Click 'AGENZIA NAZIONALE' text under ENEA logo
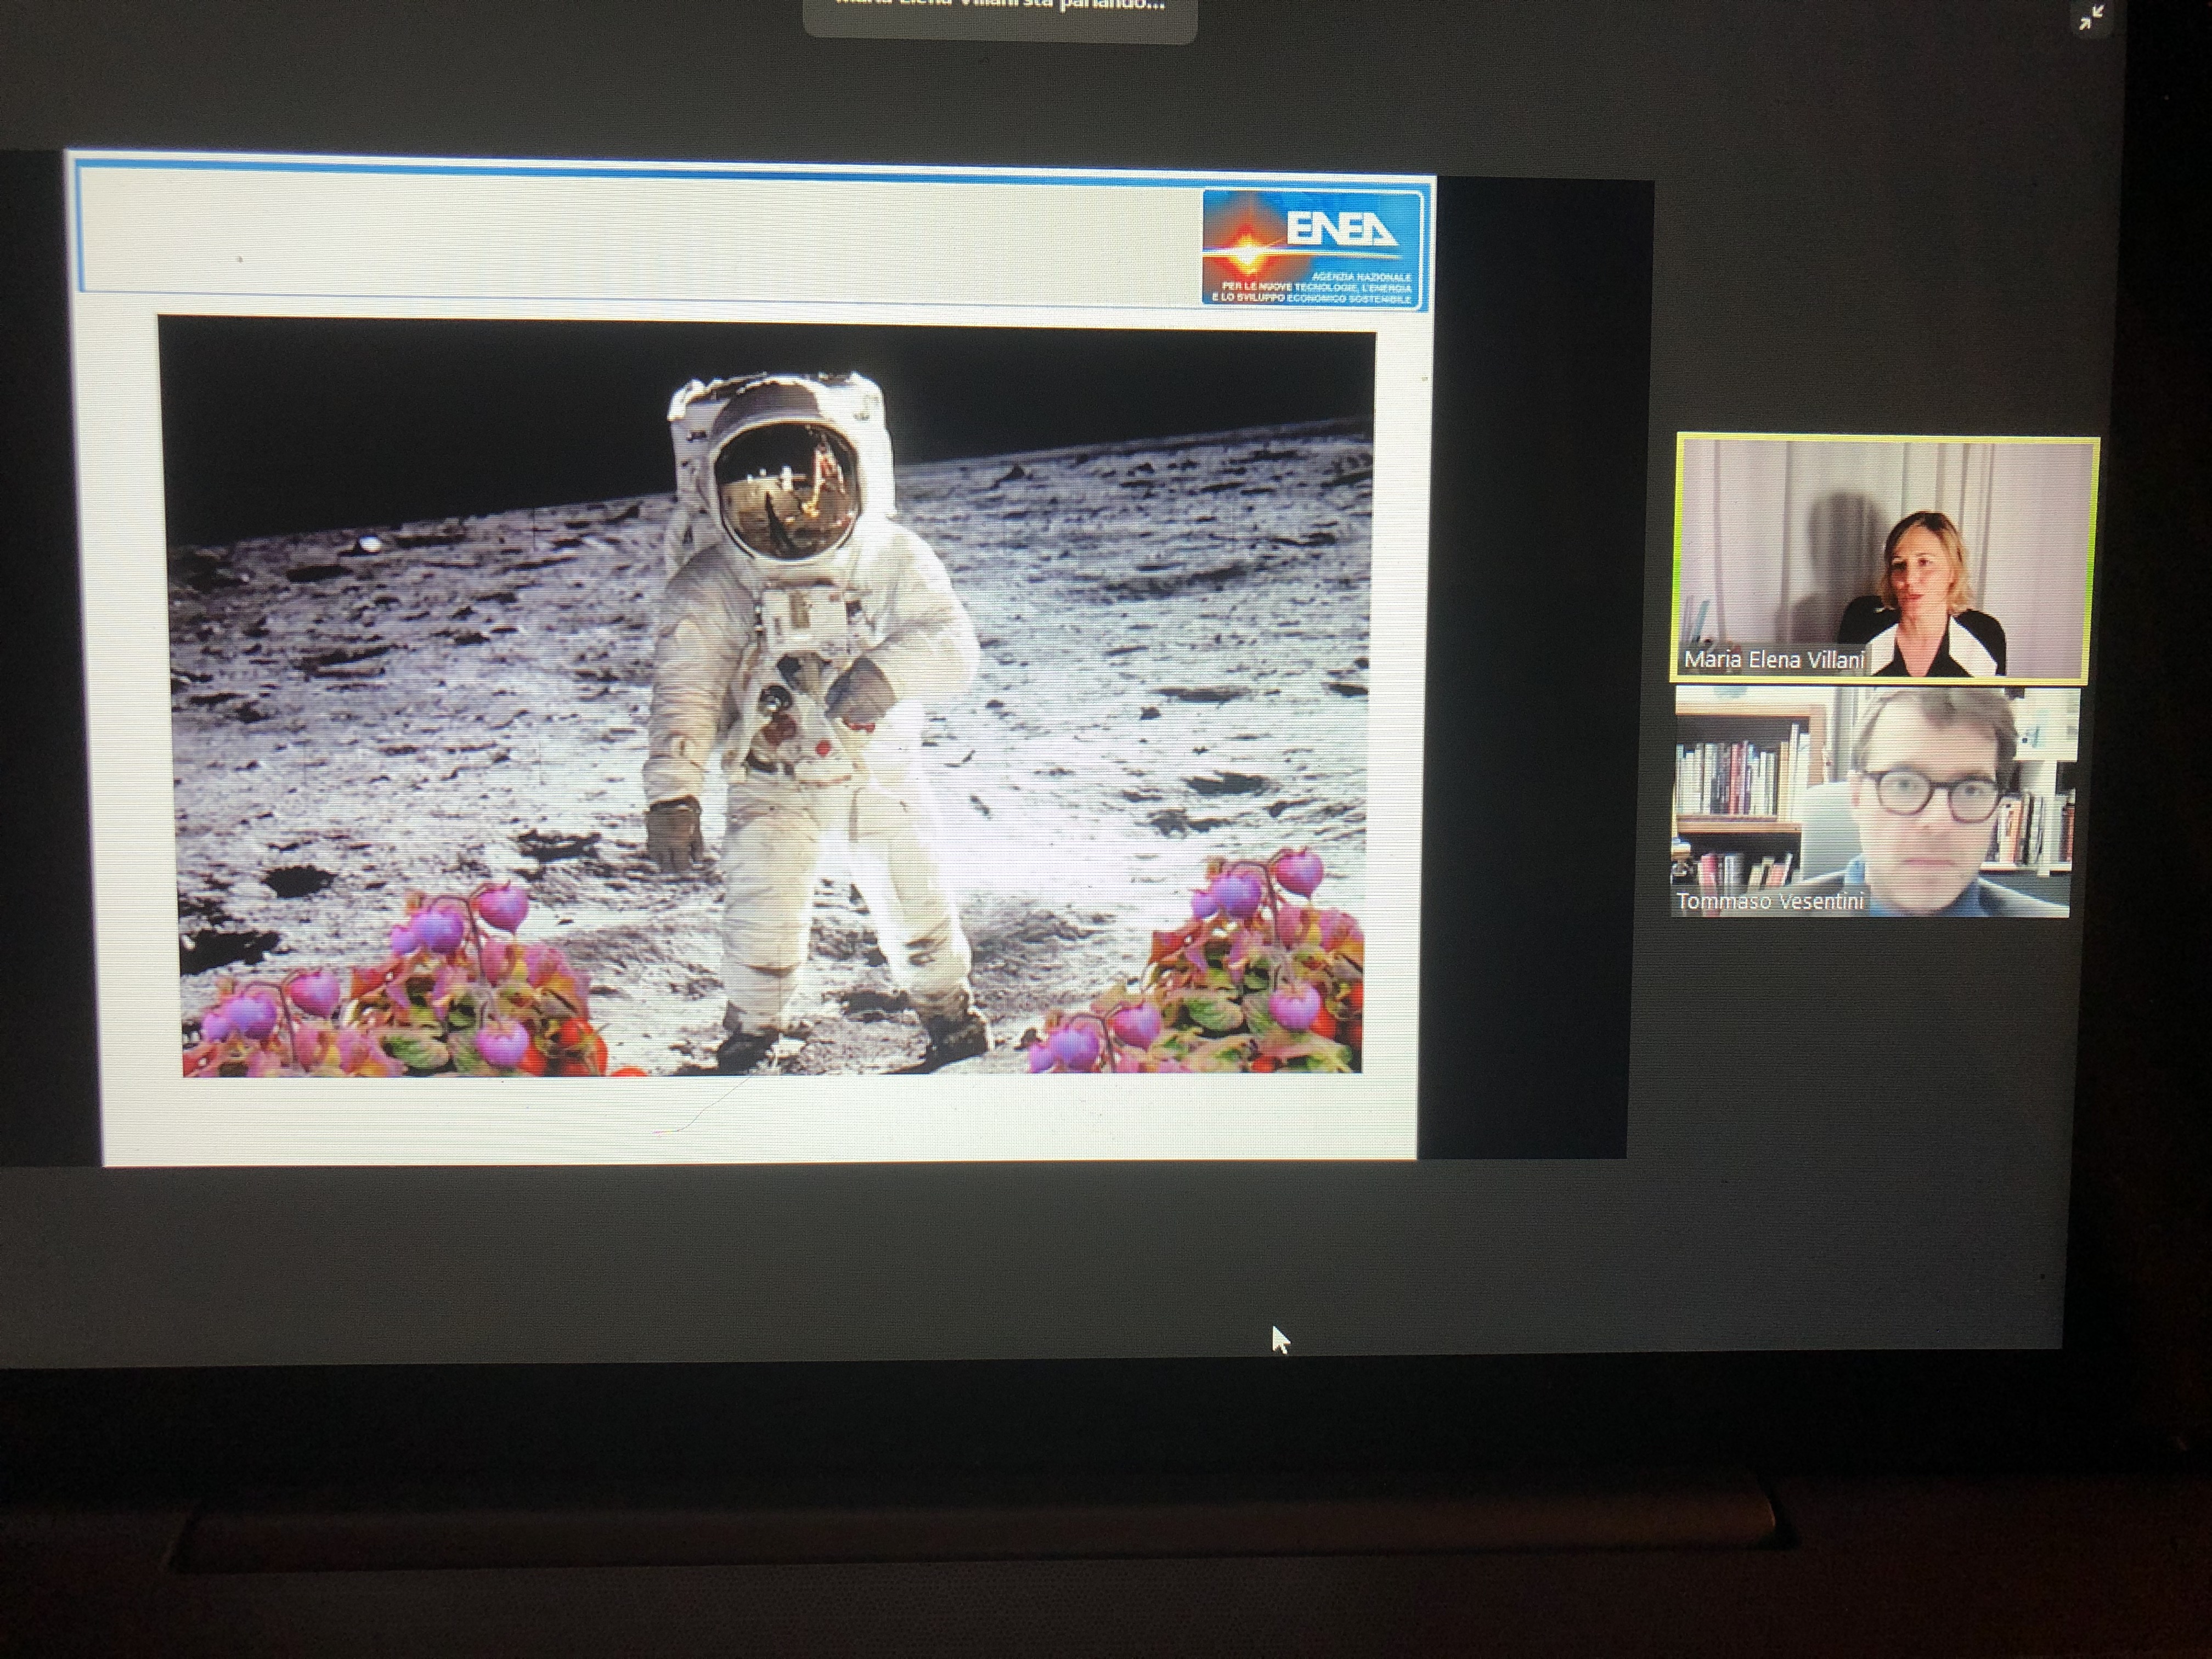This screenshot has height=1659, width=2212. tap(1361, 276)
